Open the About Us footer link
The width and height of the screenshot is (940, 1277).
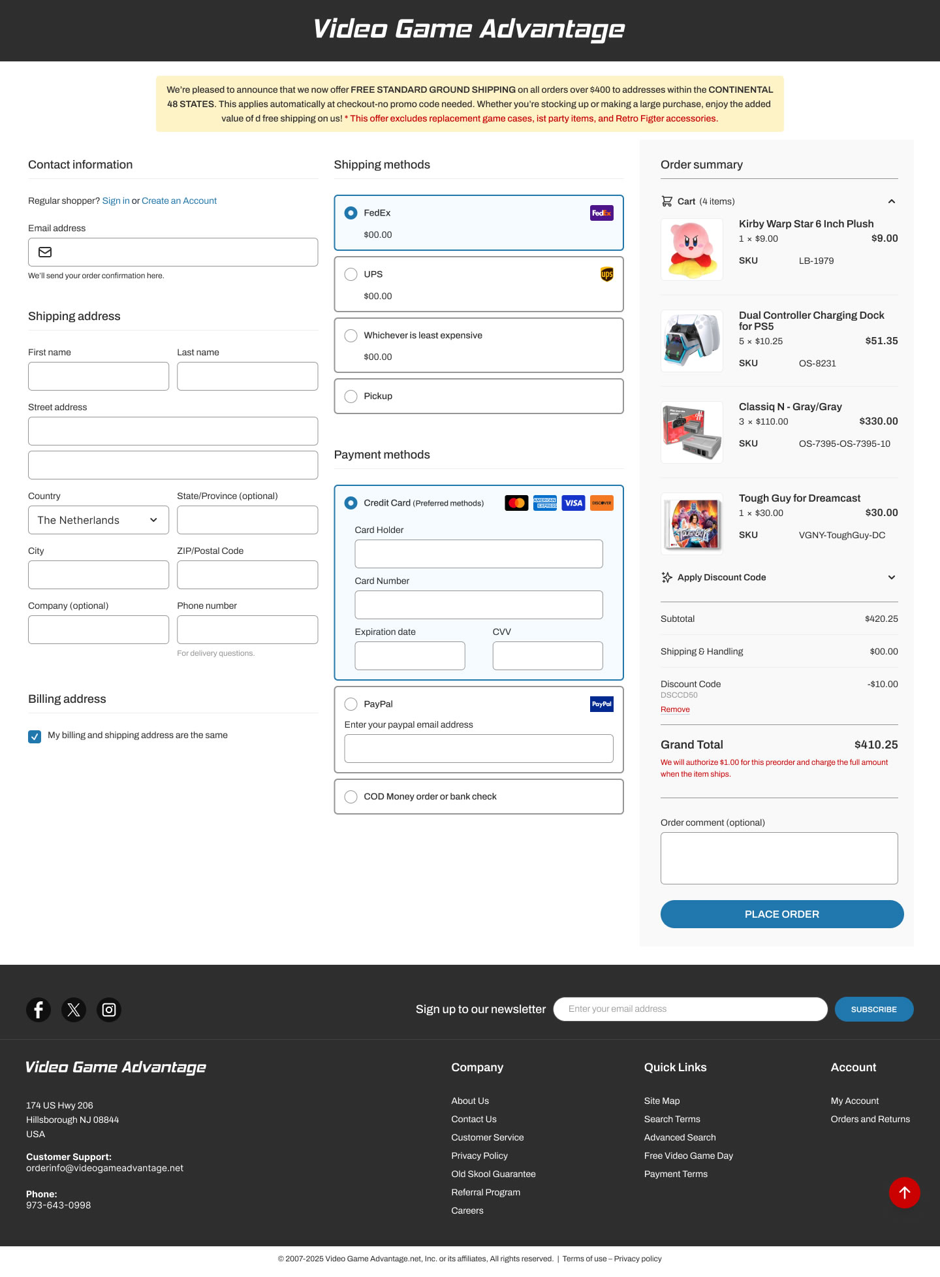point(470,1101)
